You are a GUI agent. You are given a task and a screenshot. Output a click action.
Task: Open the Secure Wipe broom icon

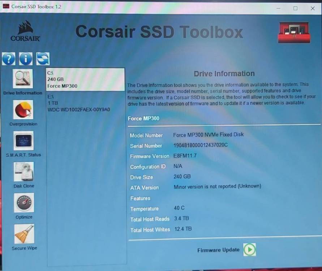[24, 234]
